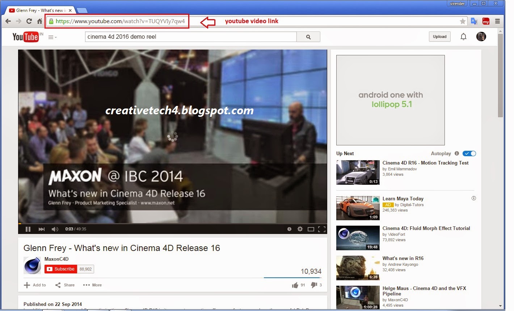Select the Glenn Frey browser tab
The width and height of the screenshot is (514, 311).
point(40,10)
